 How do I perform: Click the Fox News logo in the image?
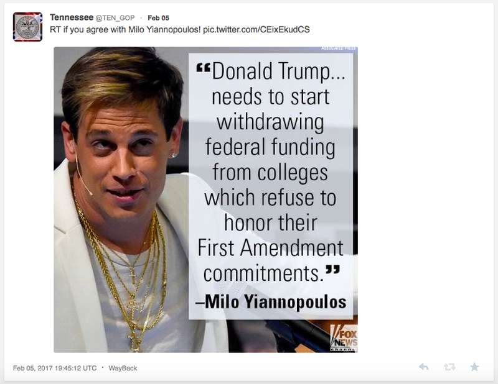344,338
